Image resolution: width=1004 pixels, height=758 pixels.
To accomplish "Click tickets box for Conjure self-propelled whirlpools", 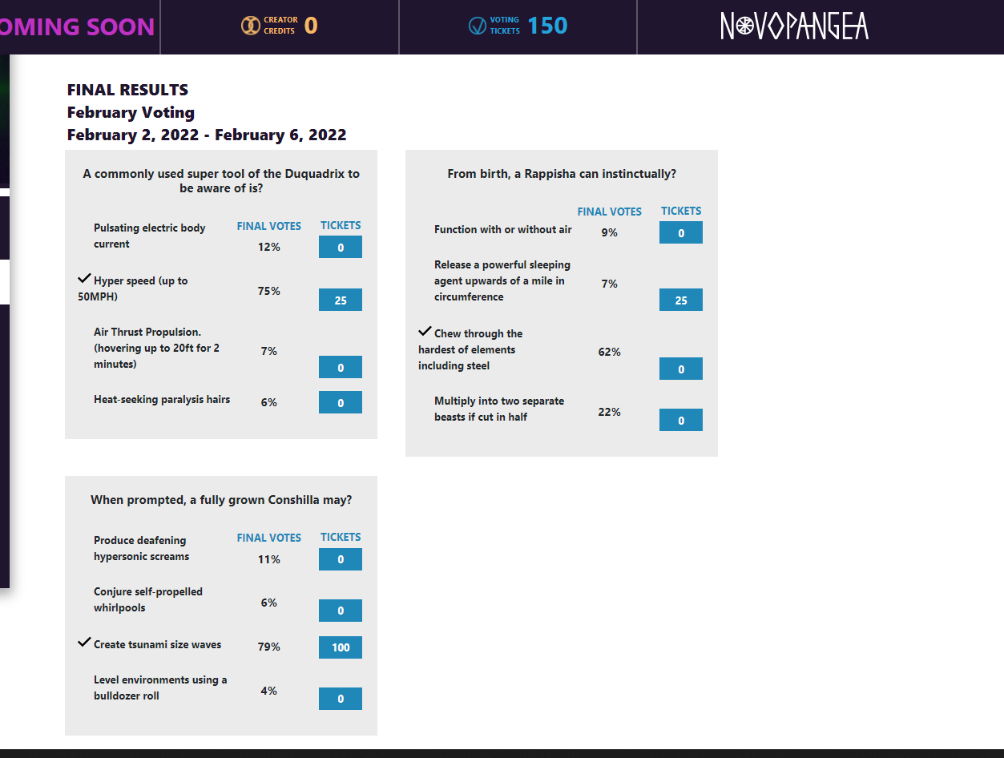I will coord(341,611).
